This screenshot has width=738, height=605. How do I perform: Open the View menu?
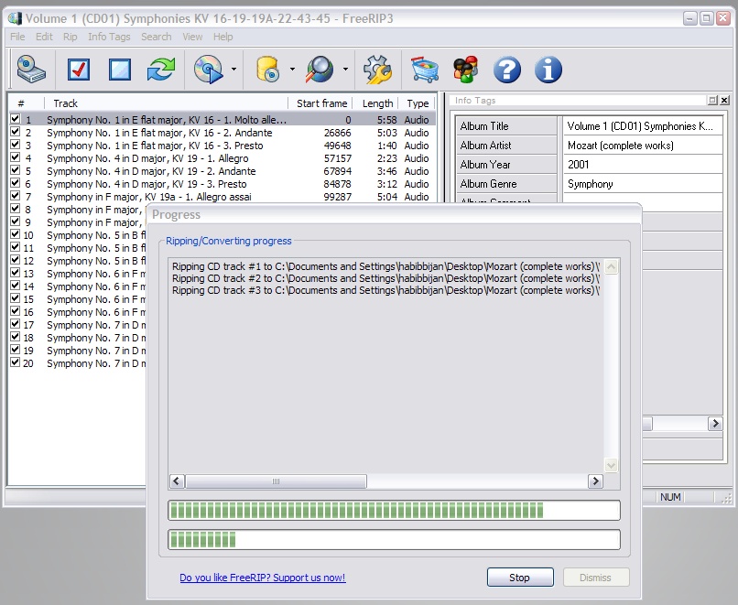coord(192,37)
